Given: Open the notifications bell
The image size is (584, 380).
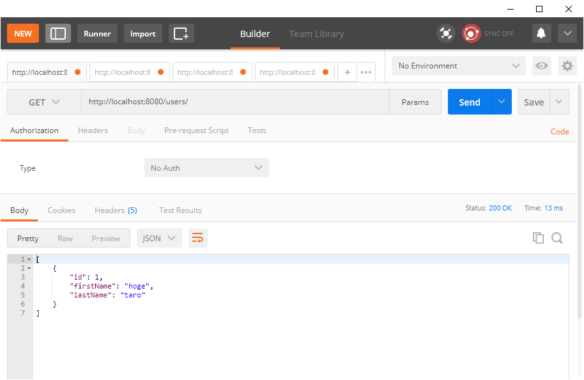Looking at the screenshot, I should 541,33.
